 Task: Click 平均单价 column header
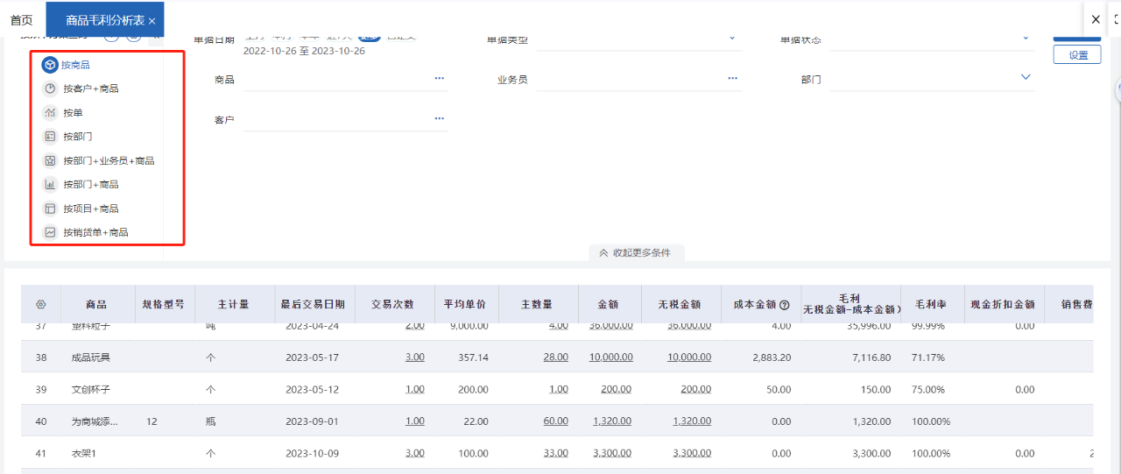click(465, 305)
